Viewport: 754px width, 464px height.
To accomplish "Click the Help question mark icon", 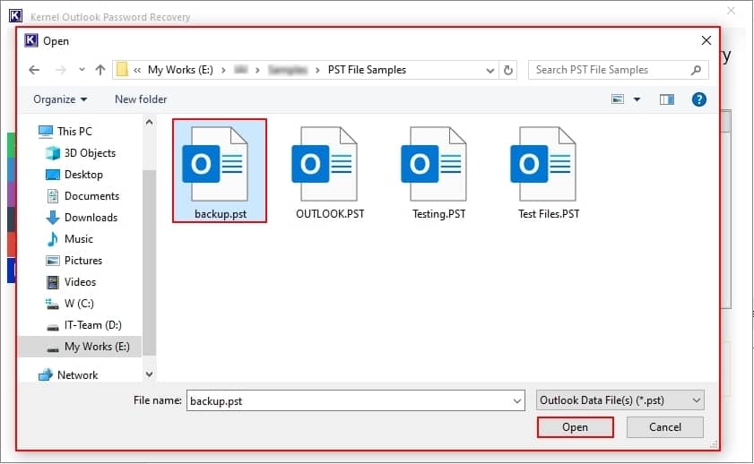I will 699,99.
